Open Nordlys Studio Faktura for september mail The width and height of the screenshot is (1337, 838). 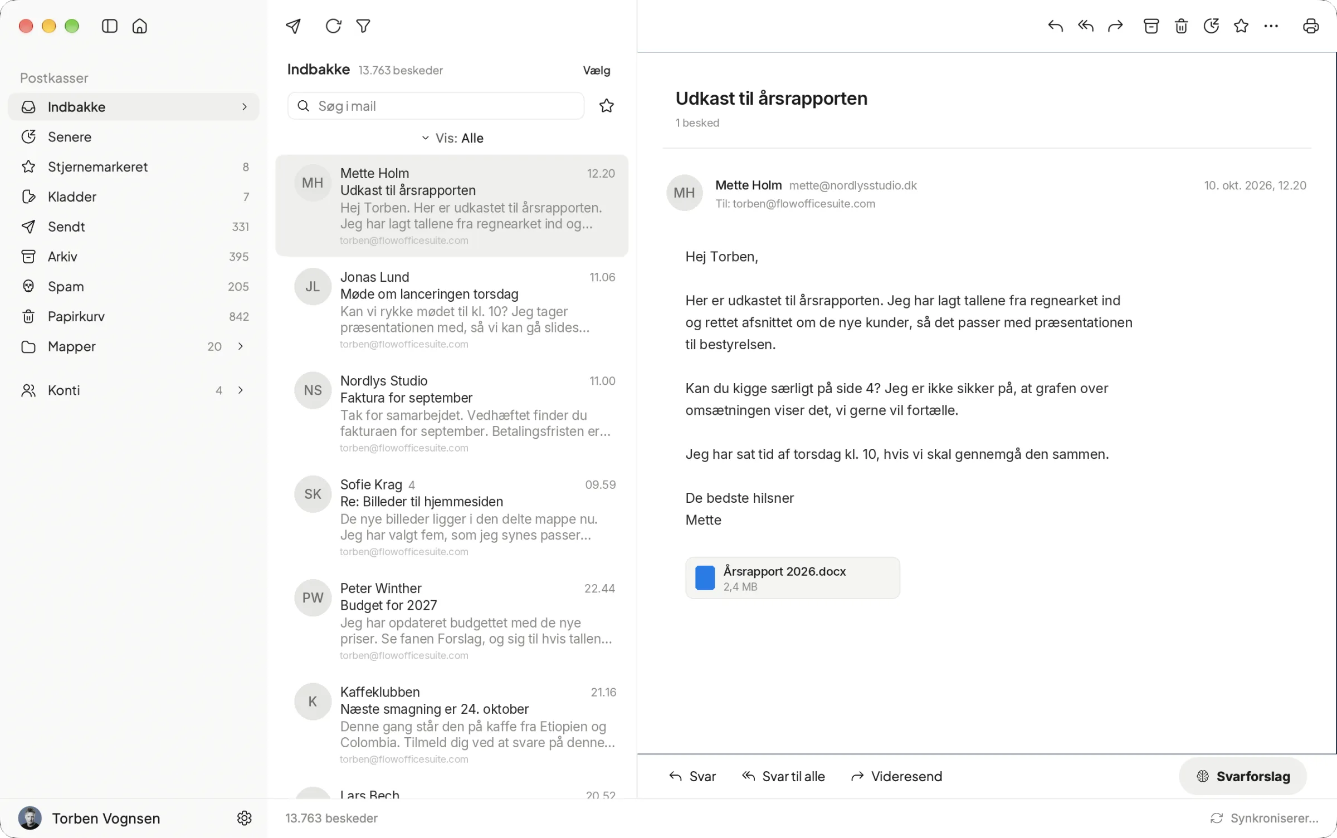tap(452, 413)
